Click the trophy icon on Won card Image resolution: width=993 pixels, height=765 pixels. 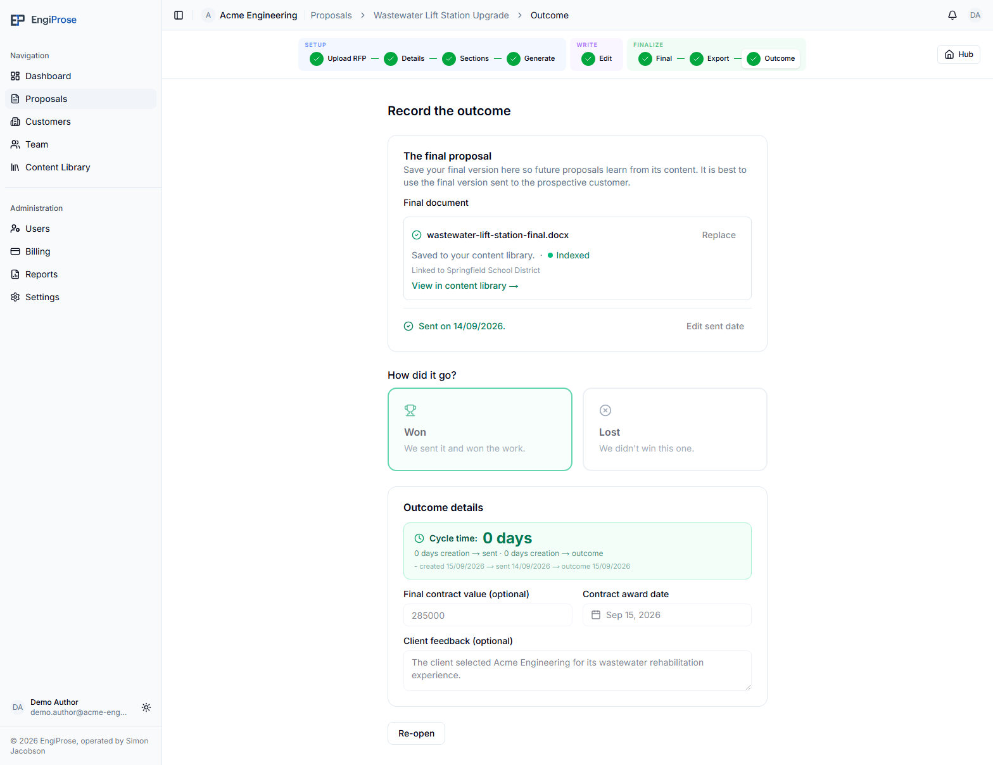tap(410, 410)
